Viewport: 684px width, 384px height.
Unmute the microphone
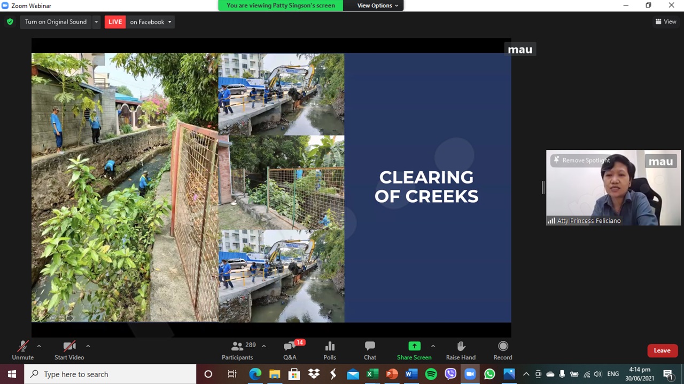coord(22,350)
